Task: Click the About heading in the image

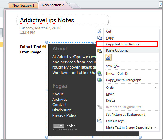Action: coord(60,49)
